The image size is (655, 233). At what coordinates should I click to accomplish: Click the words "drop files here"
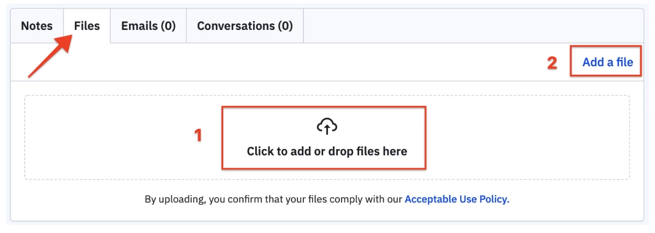pyautogui.click(x=369, y=151)
